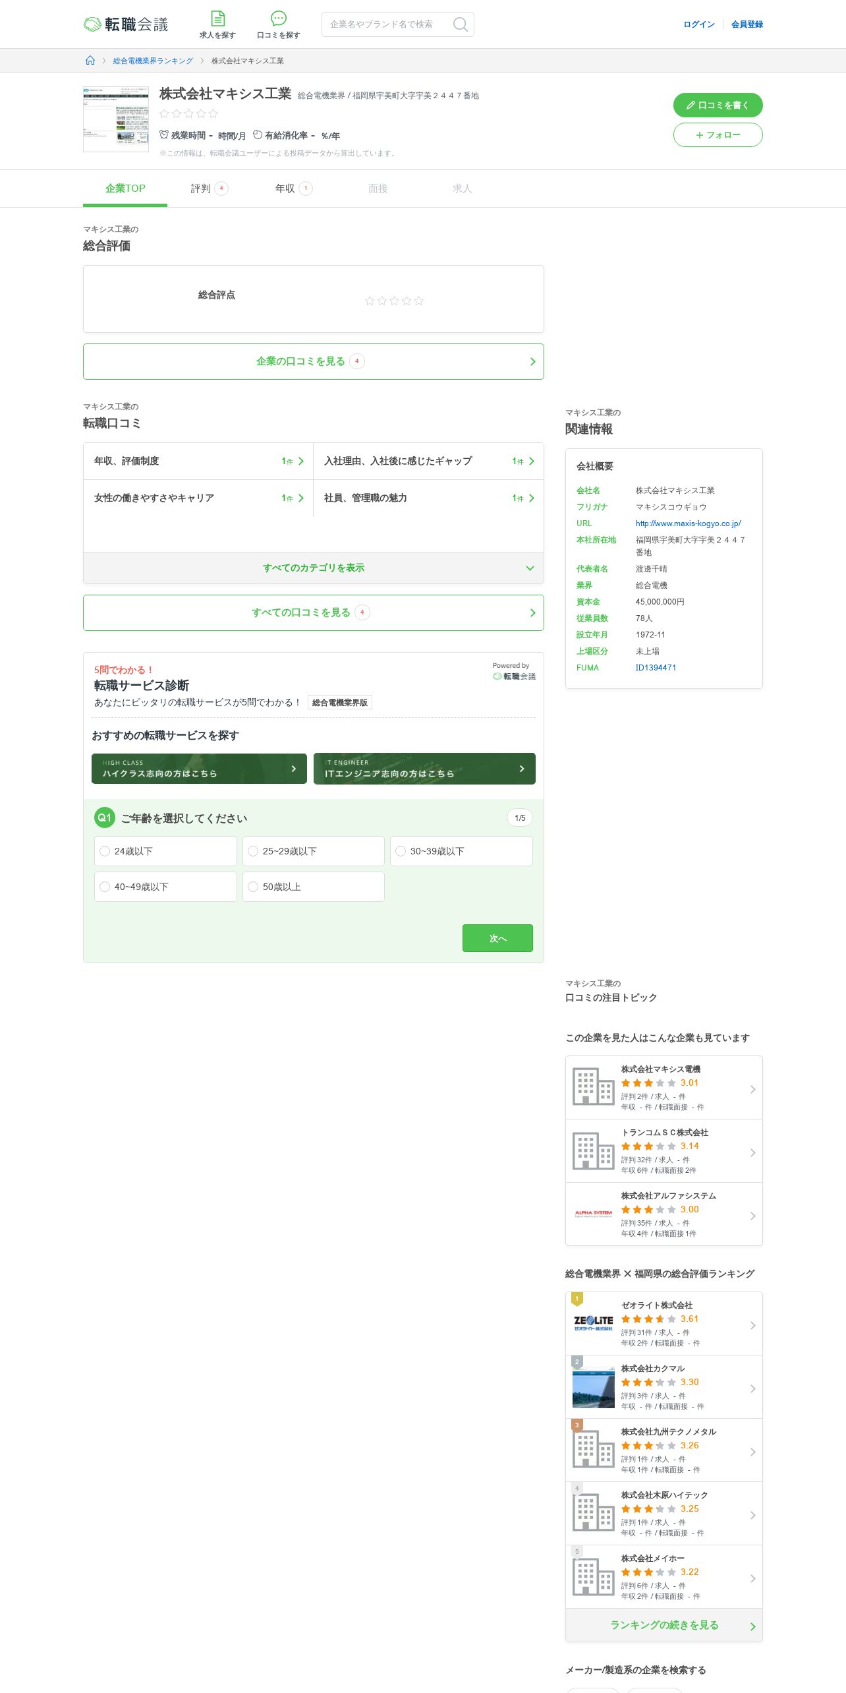Click 株式会社カクマル photo thumbnail
Screen dimensions: 846x1693
point(594,1386)
